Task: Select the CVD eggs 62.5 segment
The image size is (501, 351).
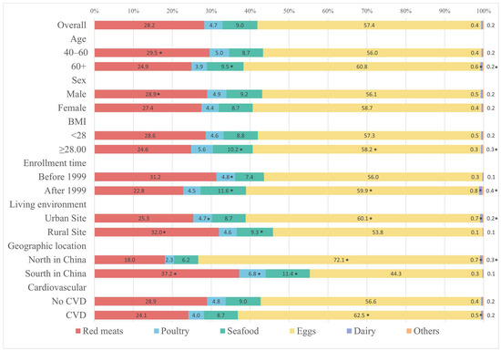Action: coord(360,315)
